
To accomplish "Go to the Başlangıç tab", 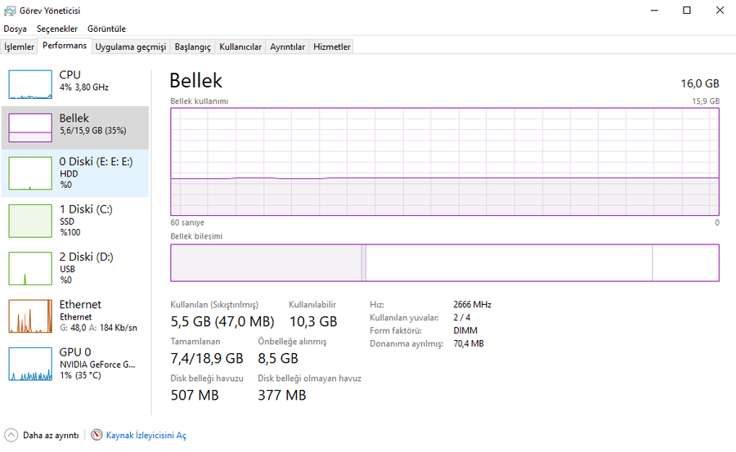I will click(x=193, y=47).
